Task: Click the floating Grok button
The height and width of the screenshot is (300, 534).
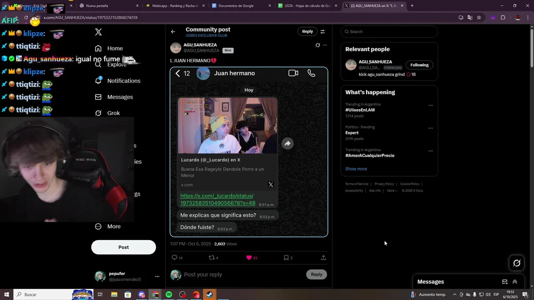Action: pos(517,263)
